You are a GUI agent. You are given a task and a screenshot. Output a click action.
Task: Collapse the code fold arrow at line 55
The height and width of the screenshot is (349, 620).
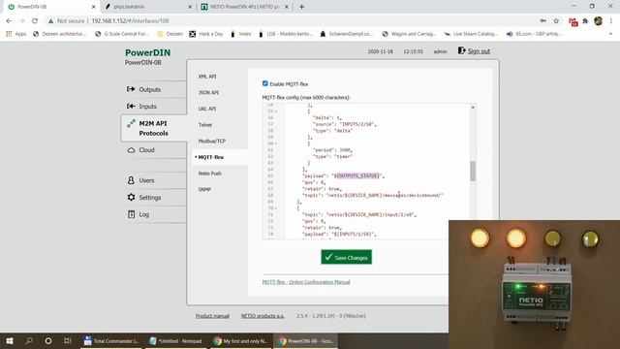click(x=276, y=111)
